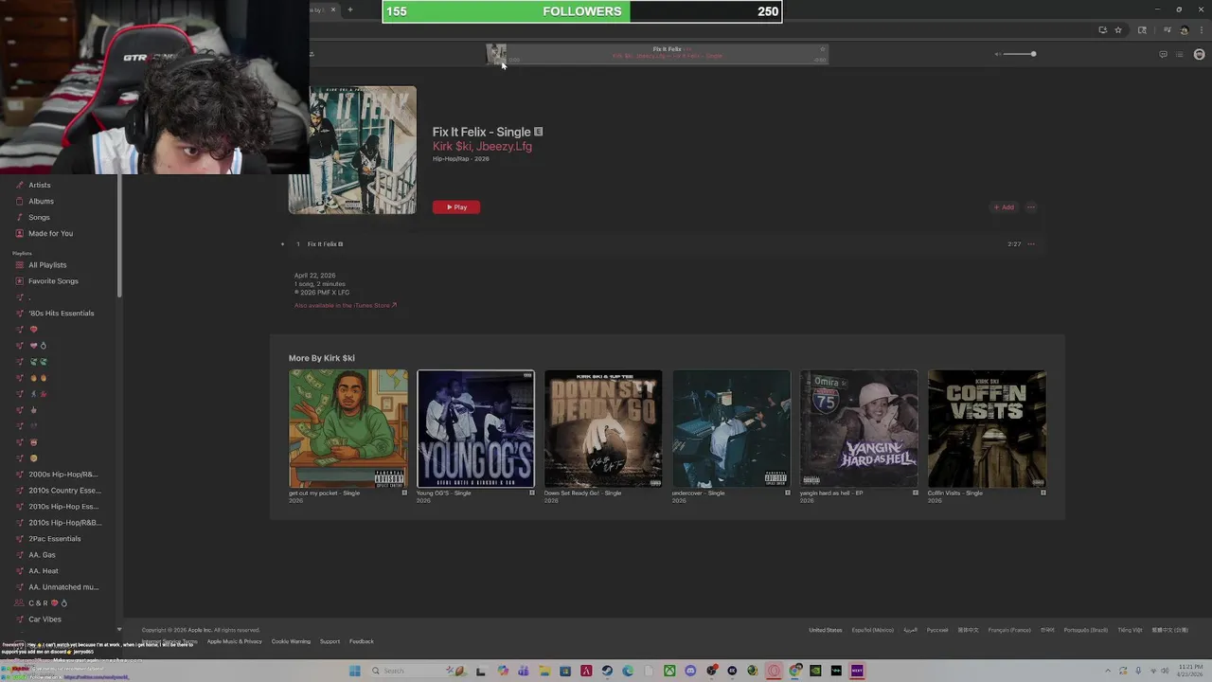Switch language to Português (Brazil)

click(1086, 630)
